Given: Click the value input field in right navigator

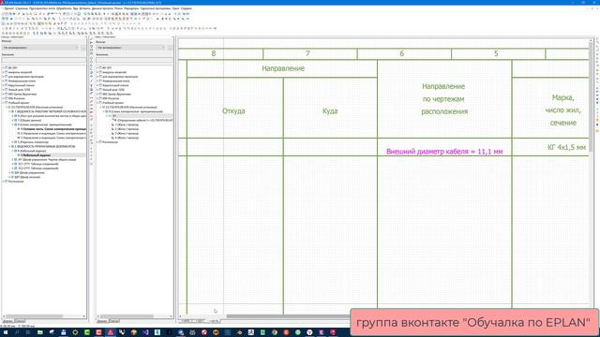Looking at the screenshot, I should tap(134, 60).
